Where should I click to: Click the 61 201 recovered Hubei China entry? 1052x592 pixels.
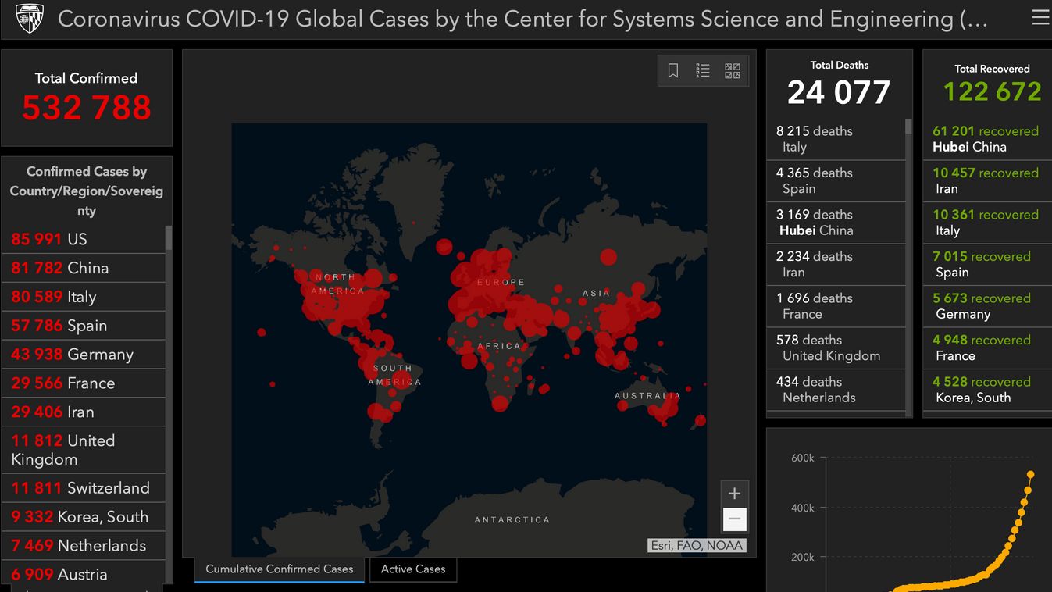(987, 139)
